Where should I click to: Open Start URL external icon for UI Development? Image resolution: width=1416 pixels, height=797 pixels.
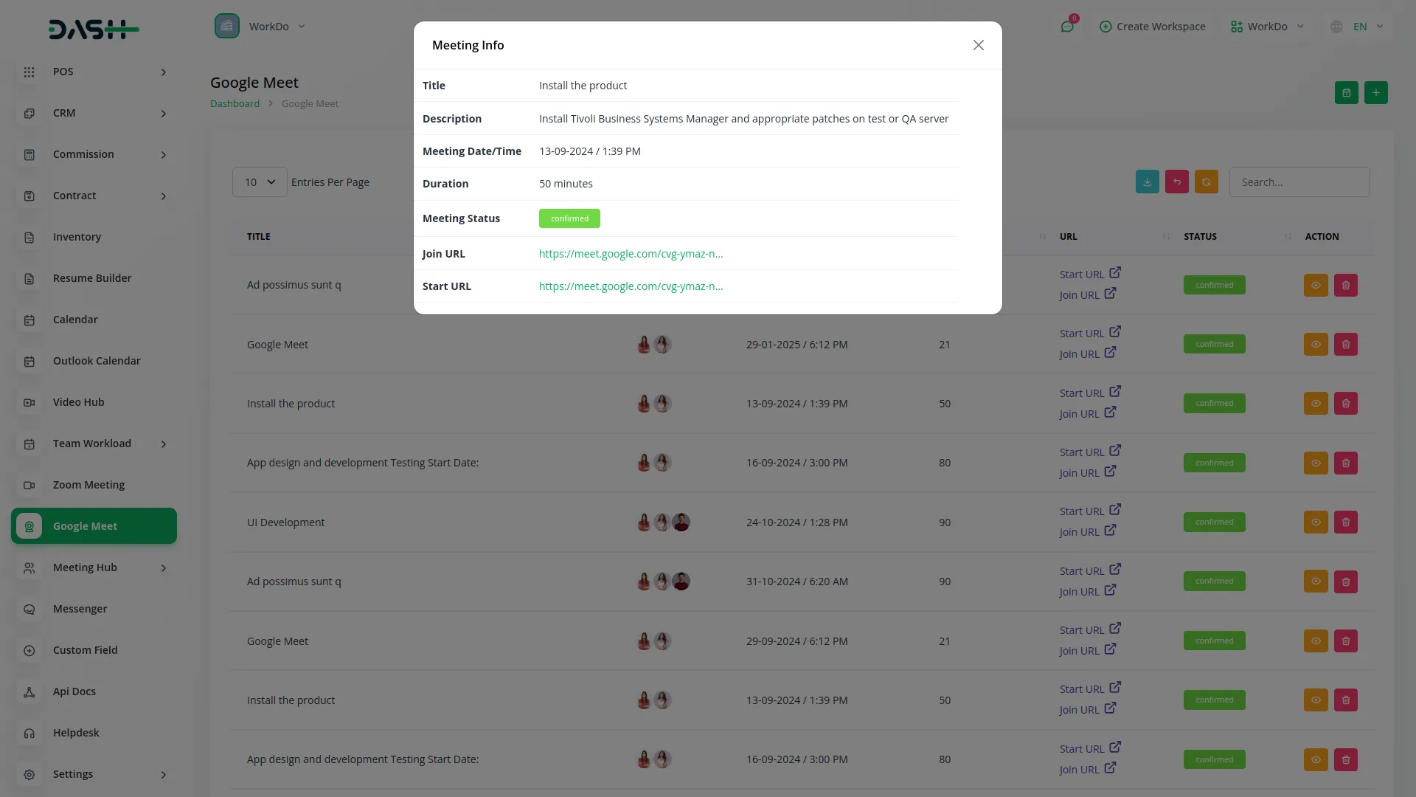(1115, 510)
